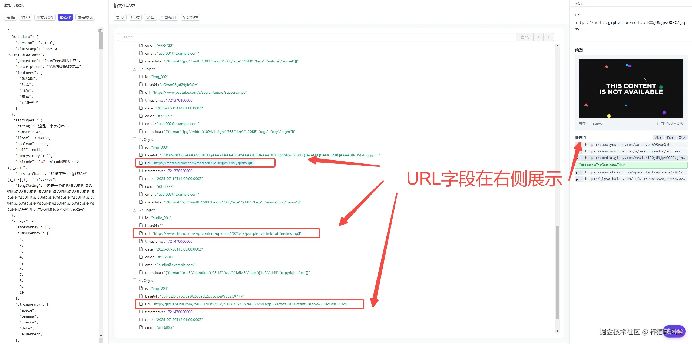Image resolution: width=692 pixels, height=344 pixels.
Task: Click file icon beside timestamp 1721478060000
Action: (x=141, y=312)
